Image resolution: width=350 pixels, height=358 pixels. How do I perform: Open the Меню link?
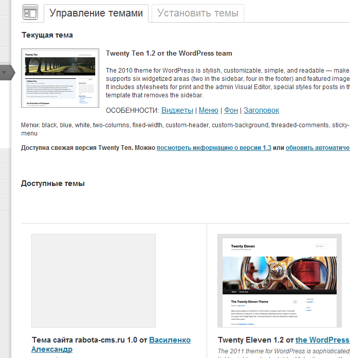point(209,110)
